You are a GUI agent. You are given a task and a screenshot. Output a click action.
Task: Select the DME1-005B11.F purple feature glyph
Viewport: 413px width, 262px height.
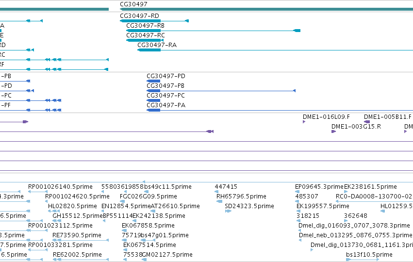pos(366,122)
